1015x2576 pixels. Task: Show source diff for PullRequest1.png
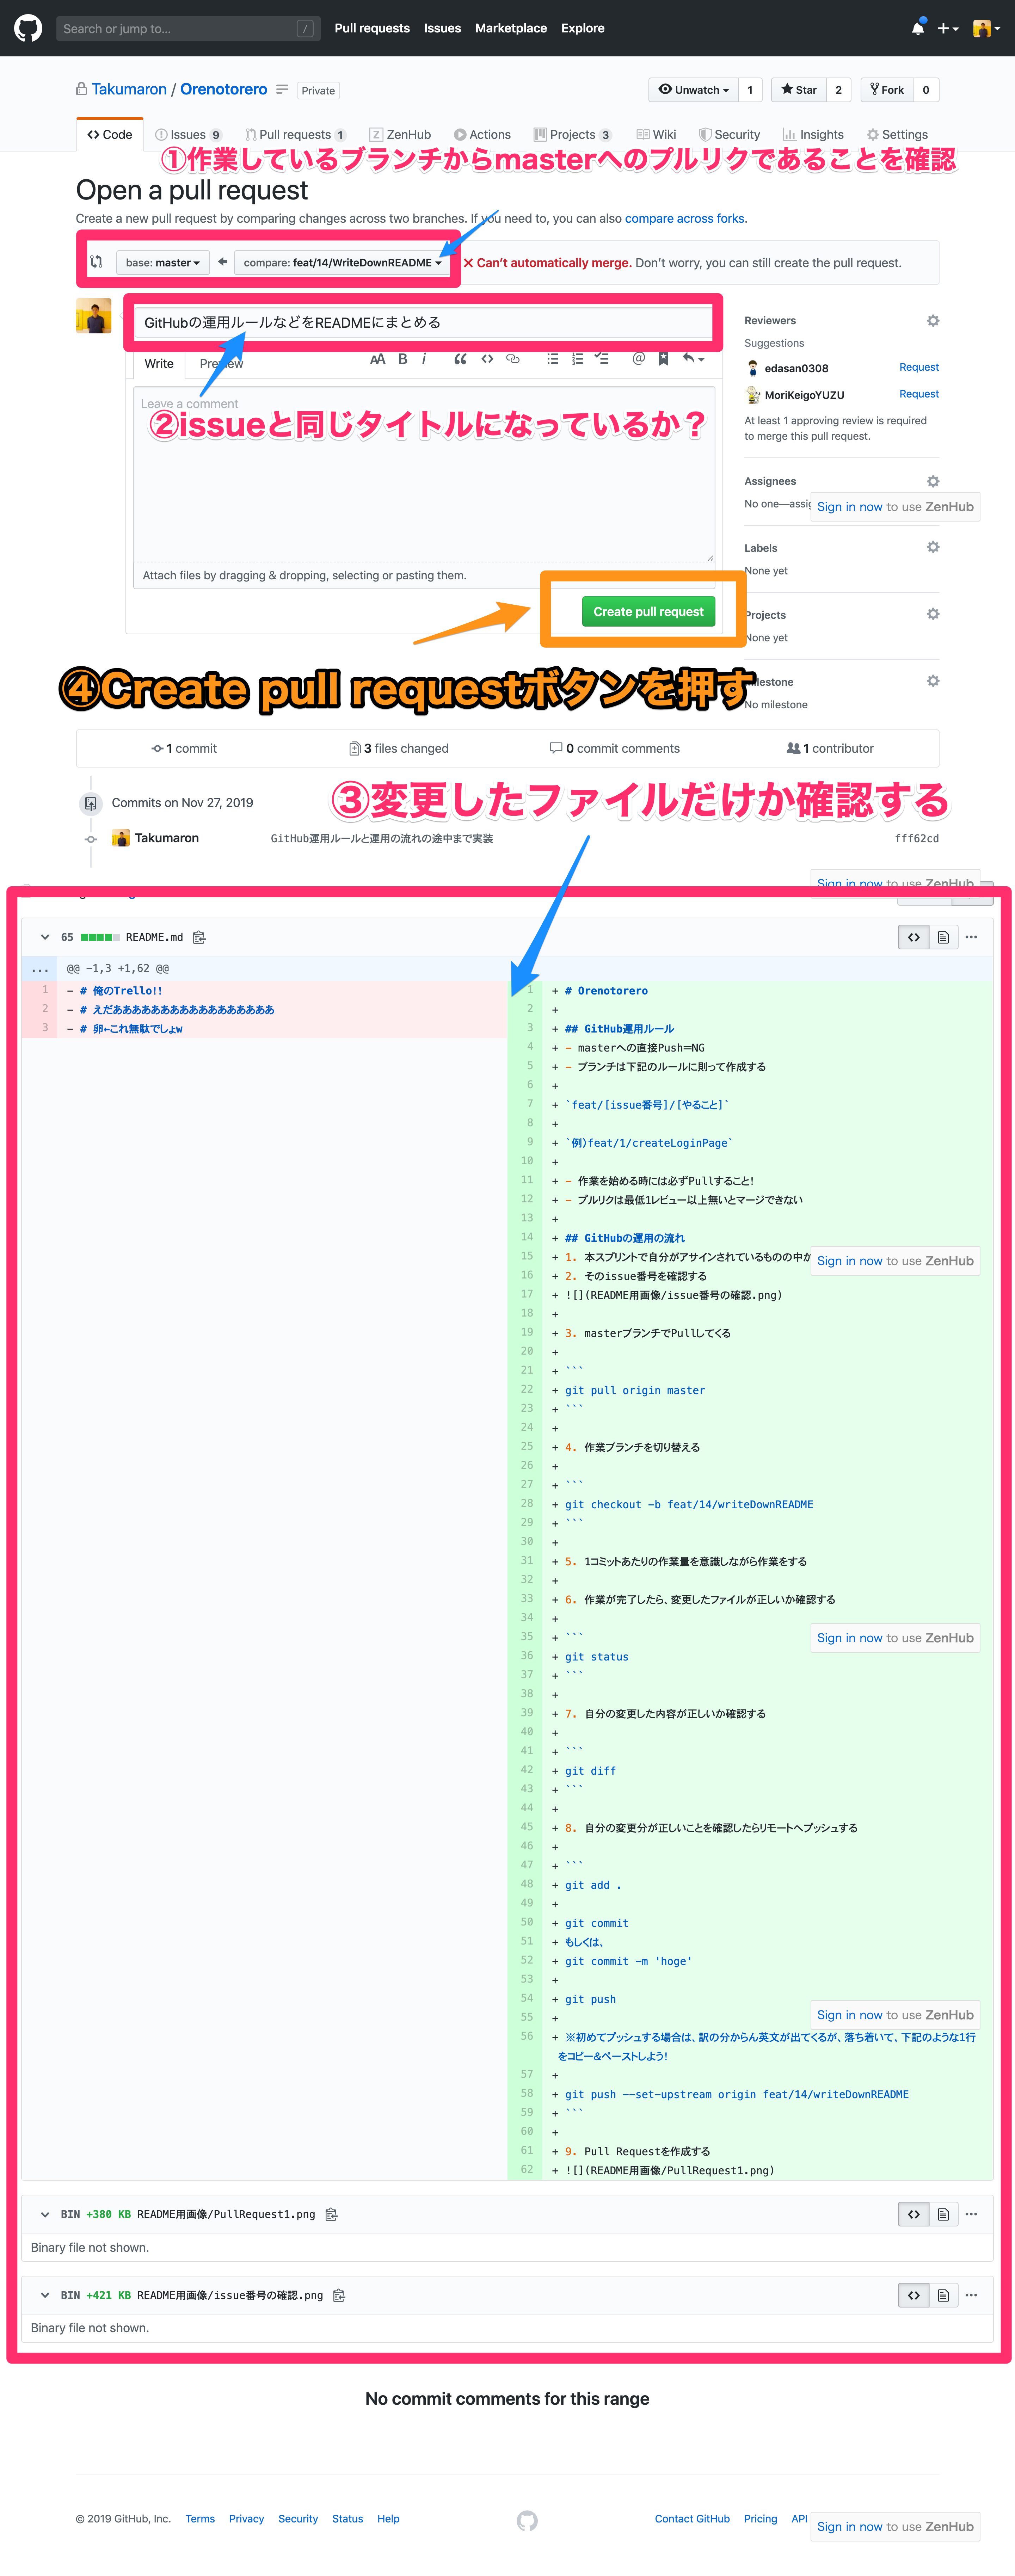pos(913,2214)
